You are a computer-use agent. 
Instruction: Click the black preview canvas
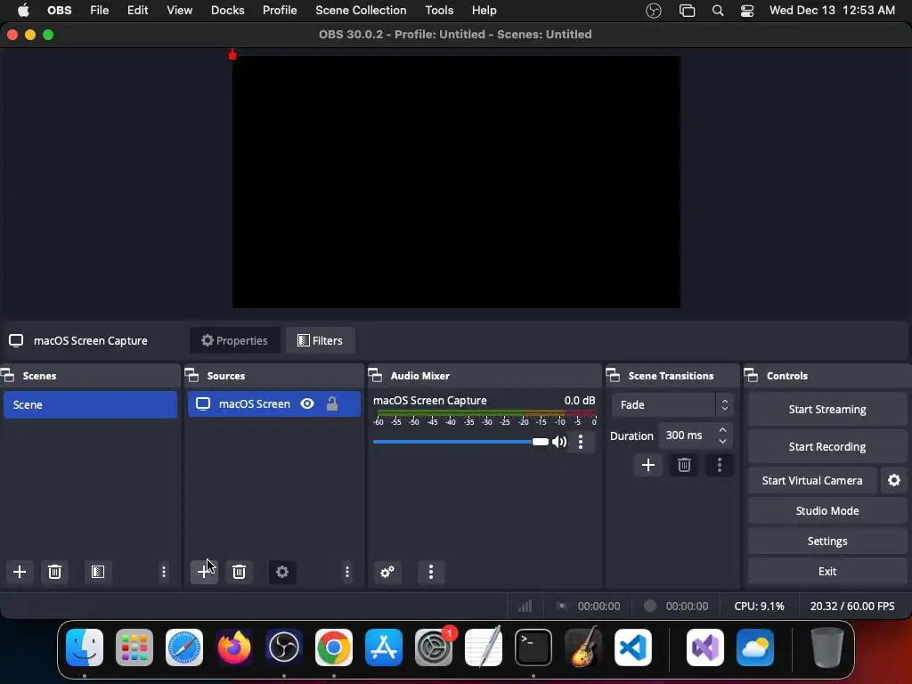pos(456,182)
